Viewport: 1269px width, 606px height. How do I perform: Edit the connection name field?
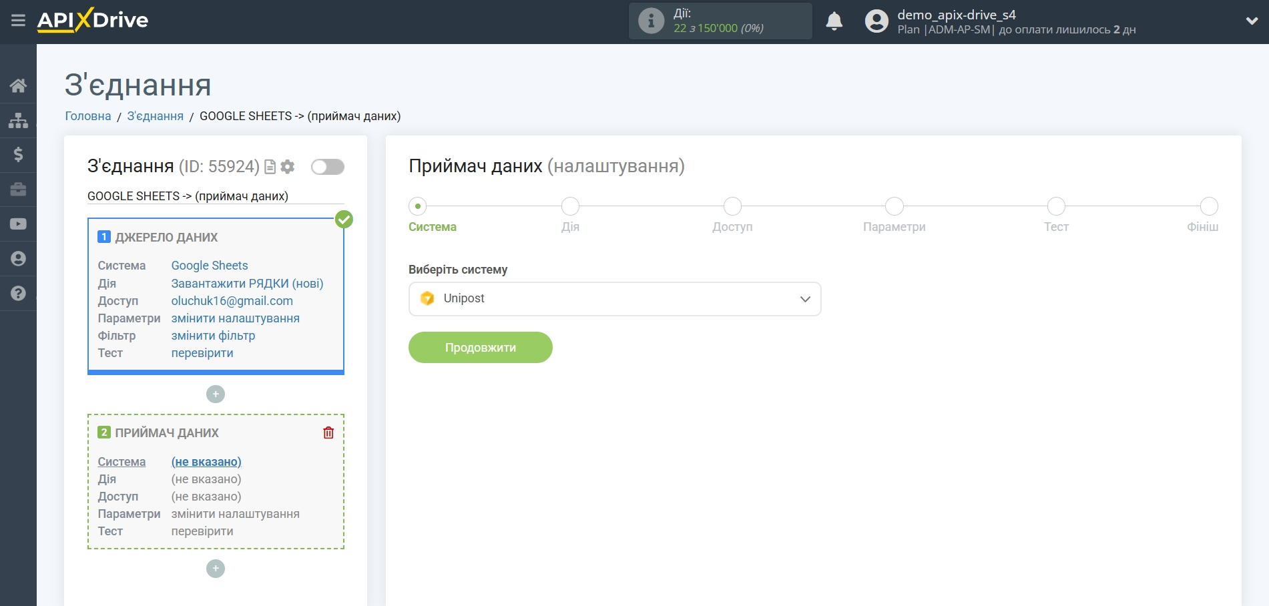pyautogui.click(x=215, y=196)
